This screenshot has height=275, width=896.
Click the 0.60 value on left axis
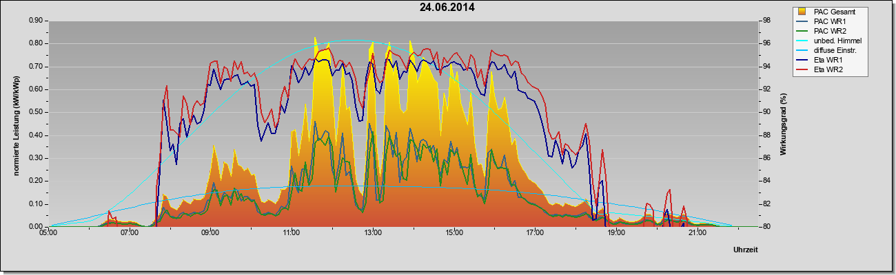(x=37, y=89)
